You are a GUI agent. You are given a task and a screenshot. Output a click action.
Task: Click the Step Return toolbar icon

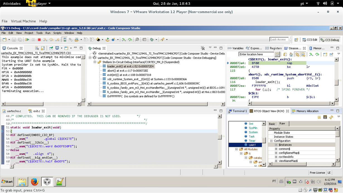57,40
